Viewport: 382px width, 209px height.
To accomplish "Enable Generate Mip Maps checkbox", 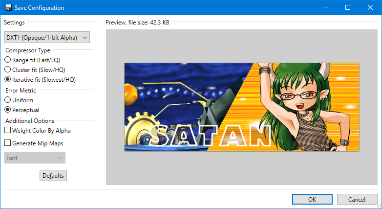I will 34,143.
